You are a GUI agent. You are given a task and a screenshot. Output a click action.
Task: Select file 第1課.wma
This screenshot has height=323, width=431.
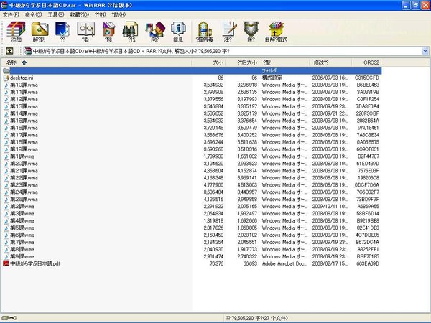[x=22, y=156]
